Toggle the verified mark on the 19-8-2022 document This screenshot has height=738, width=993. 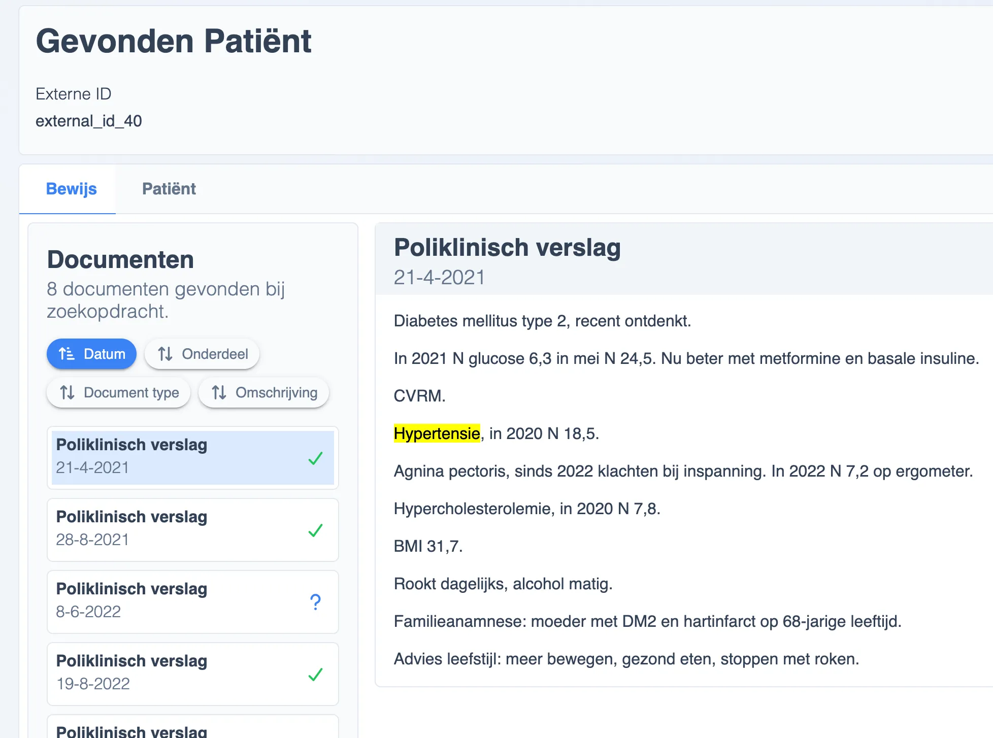coord(315,675)
